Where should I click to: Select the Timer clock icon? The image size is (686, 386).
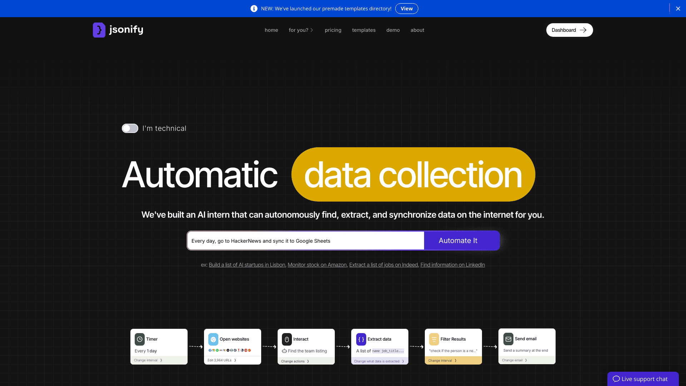(139, 339)
